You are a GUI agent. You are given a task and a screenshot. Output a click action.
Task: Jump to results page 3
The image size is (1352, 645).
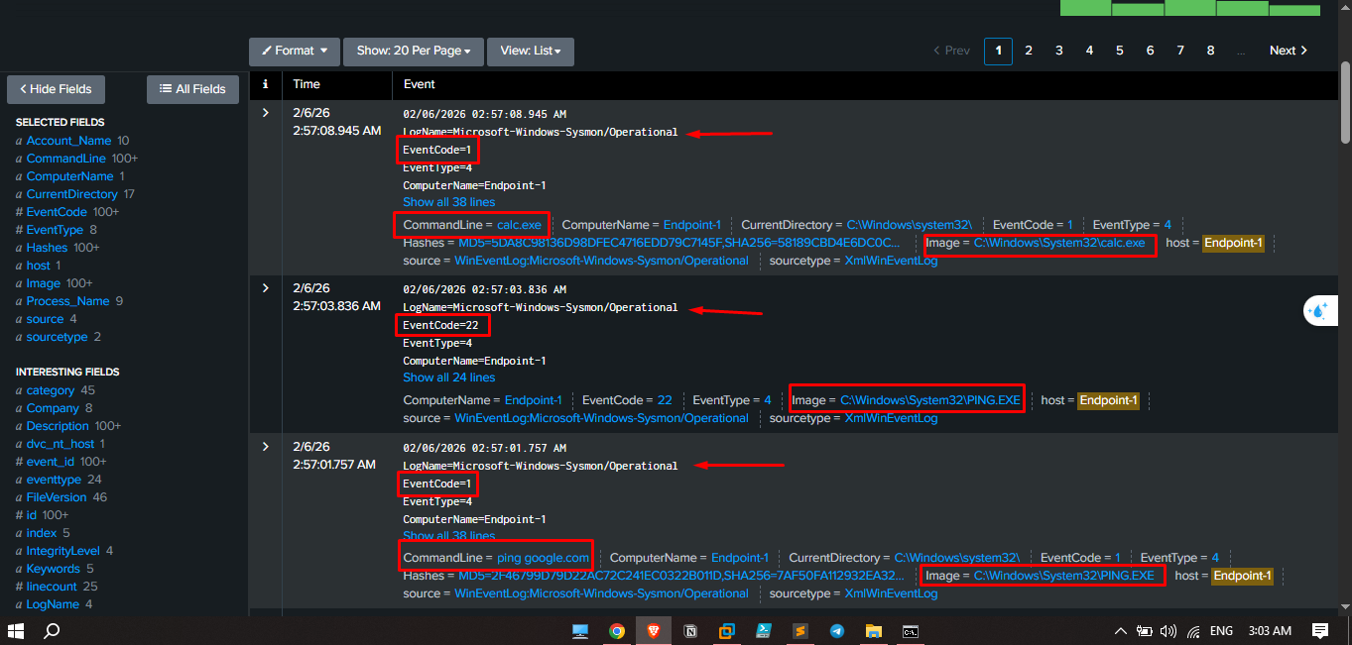pyautogui.click(x=1058, y=50)
